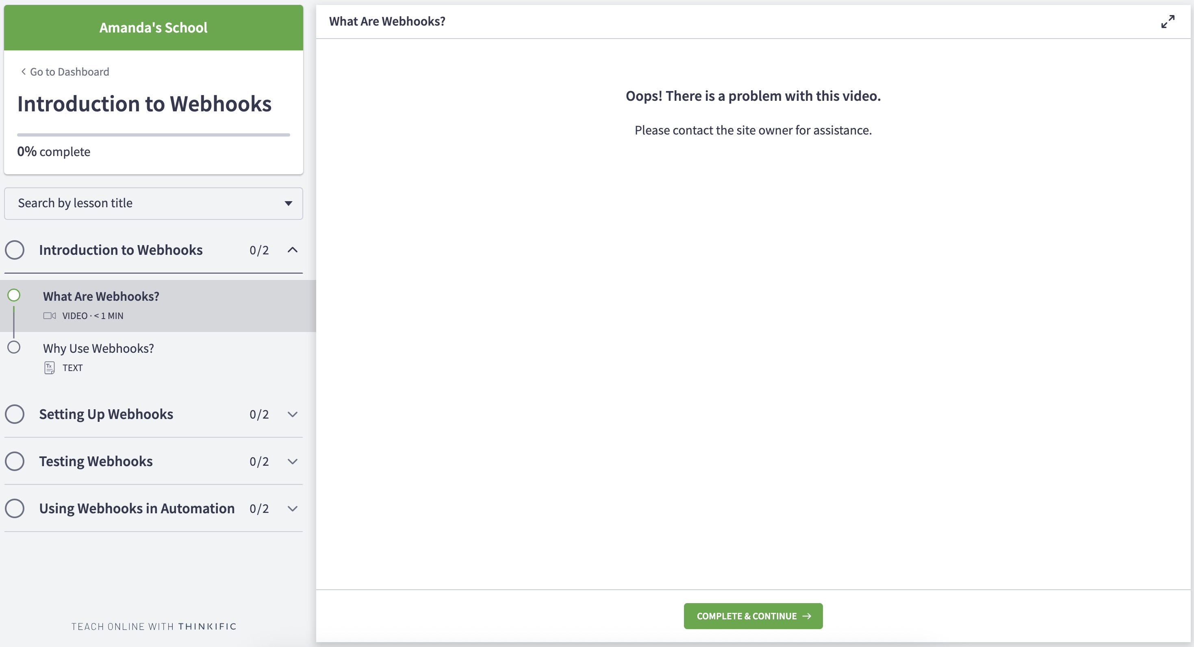Collapse the Introduction to Webhooks chapter chevron

point(293,250)
